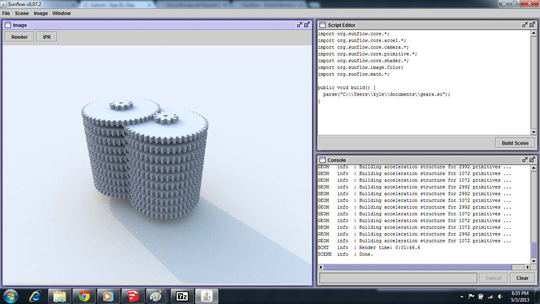Viewport: 540px width, 304px height.
Task: Open Action Center flag in system tray
Action: (471, 296)
